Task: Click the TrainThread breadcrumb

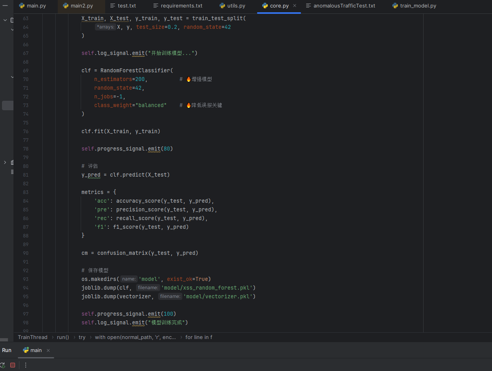Action: (32, 337)
